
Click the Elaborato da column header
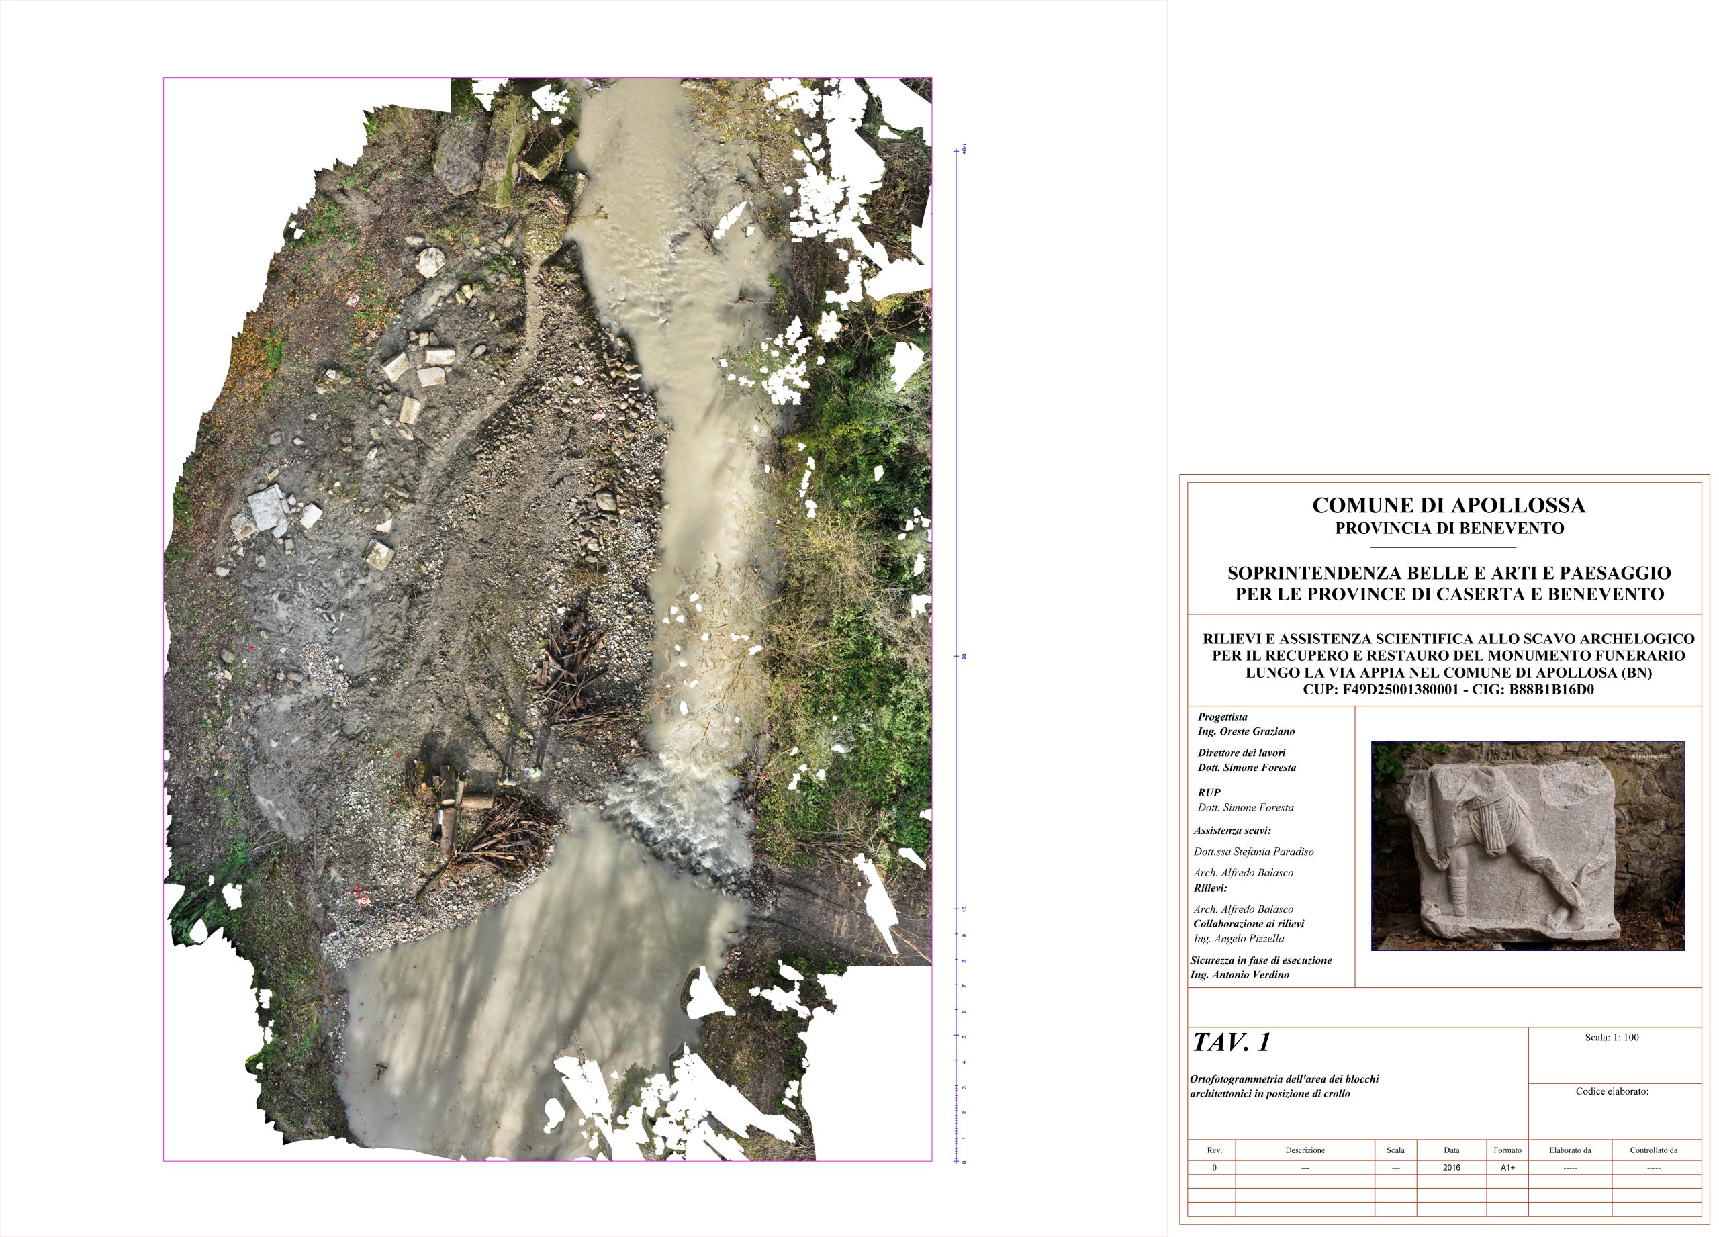1570,1150
